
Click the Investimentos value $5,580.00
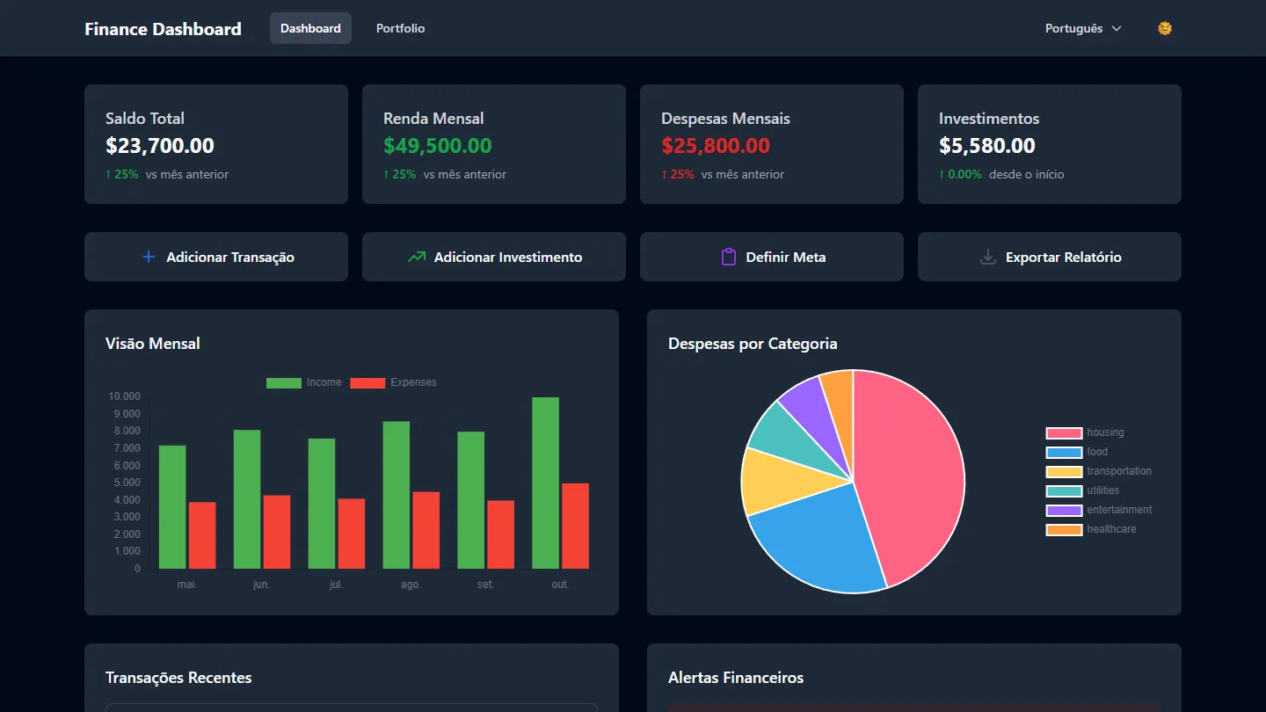[987, 146]
